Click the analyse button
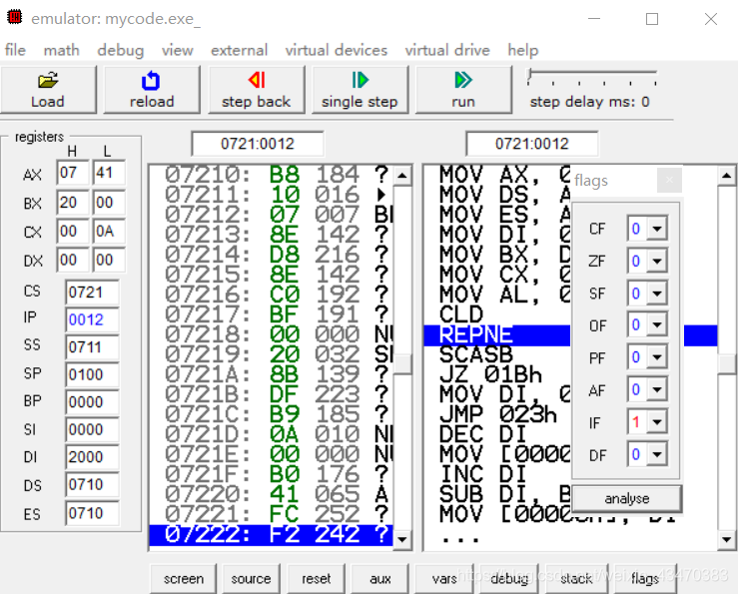Image resolution: width=738 pixels, height=594 pixels. [626, 498]
